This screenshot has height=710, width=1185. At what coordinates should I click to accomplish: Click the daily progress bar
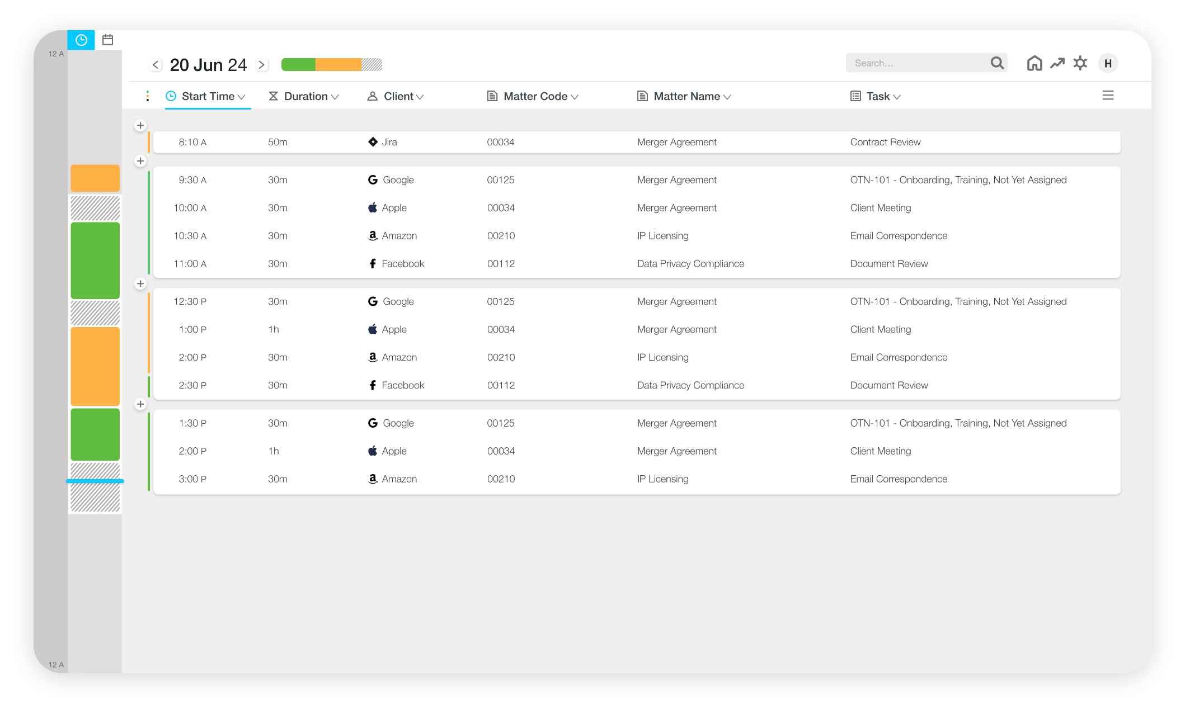point(331,65)
